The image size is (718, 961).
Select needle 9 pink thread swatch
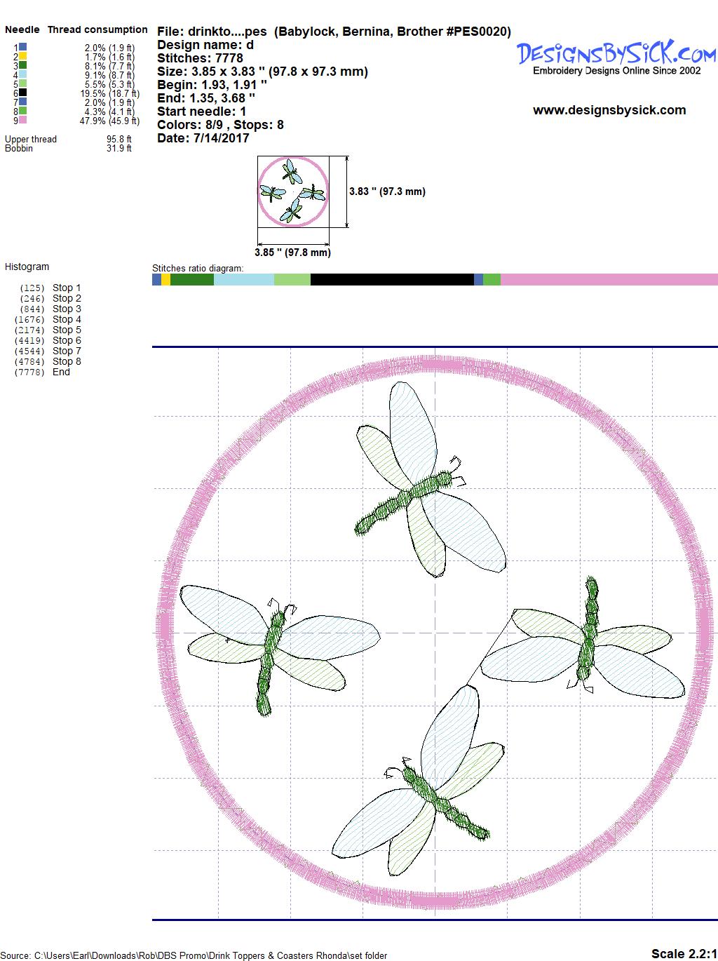pyautogui.click(x=23, y=120)
